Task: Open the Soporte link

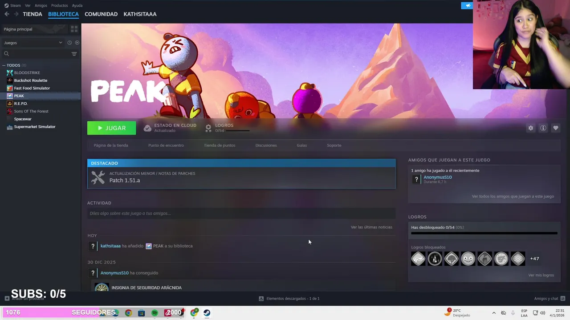Action: pyautogui.click(x=334, y=145)
